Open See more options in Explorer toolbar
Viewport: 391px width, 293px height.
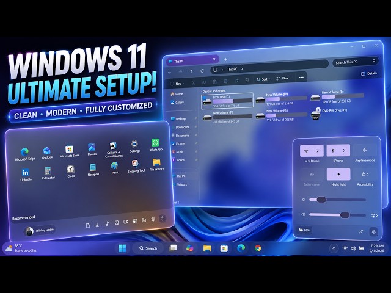tap(301, 78)
